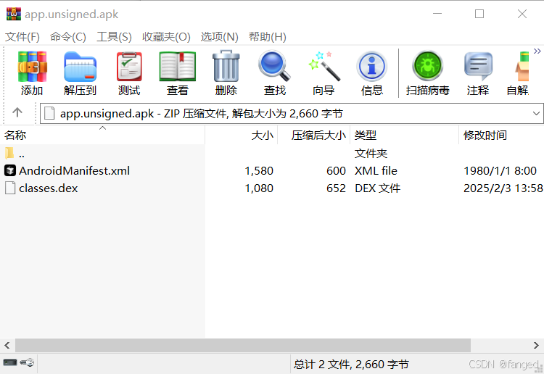Open the Commands (命令) menu
The width and height of the screenshot is (544, 374).
pos(68,37)
